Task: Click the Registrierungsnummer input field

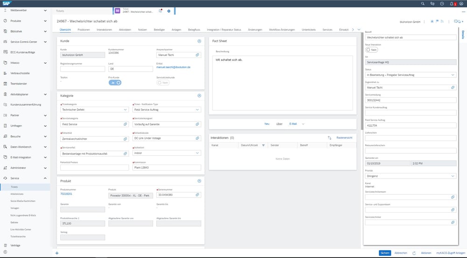Action: [x=83, y=69]
